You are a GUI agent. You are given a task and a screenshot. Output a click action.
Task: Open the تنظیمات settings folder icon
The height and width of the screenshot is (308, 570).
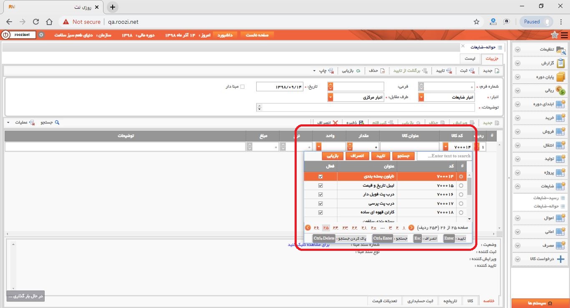click(561, 50)
